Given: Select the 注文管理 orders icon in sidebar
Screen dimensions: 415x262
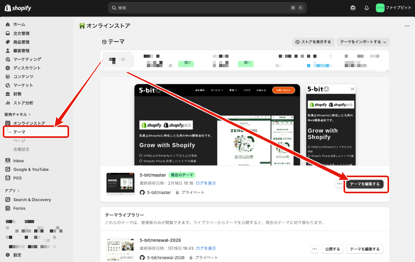Looking at the screenshot, I should tap(8, 33).
